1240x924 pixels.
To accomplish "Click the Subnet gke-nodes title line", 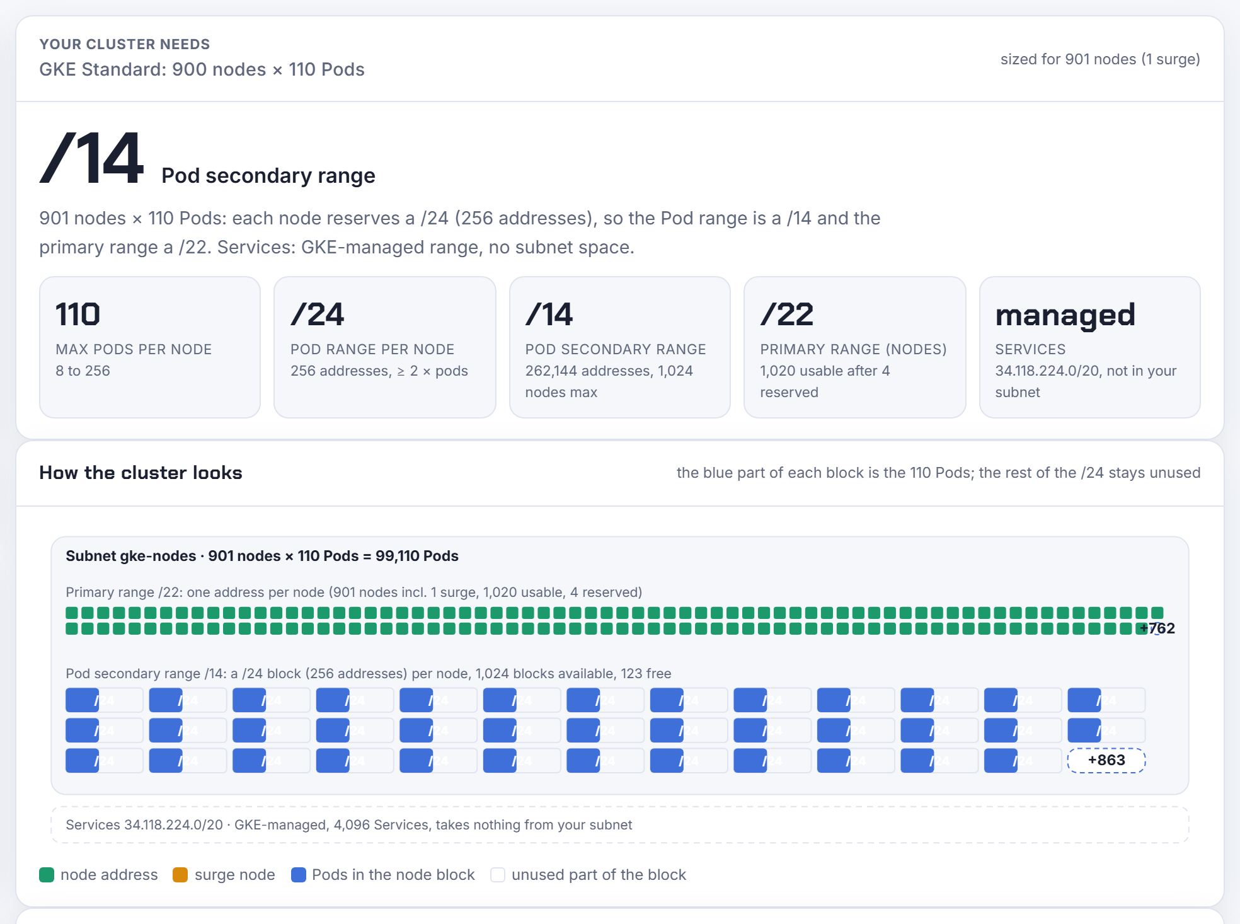I will click(x=262, y=556).
